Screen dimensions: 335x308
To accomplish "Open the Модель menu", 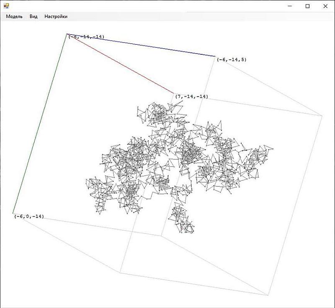I will coord(14,16).
